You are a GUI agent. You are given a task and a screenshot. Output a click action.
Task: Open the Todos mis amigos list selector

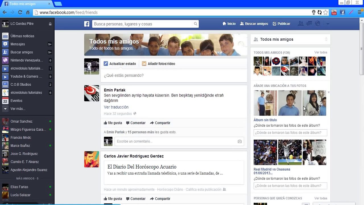pyautogui.click(x=290, y=39)
